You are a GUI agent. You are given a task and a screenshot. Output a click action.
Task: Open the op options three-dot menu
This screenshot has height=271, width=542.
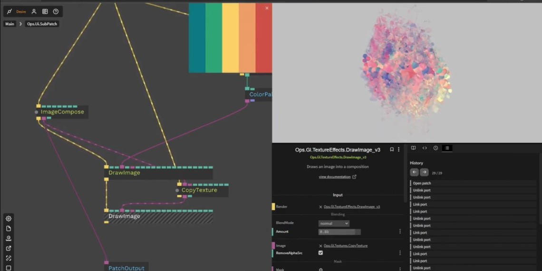pyautogui.click(x=399, y=149)
